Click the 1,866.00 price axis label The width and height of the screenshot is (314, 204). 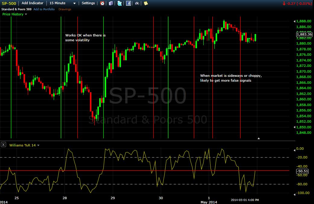click(x=304, y=82)
